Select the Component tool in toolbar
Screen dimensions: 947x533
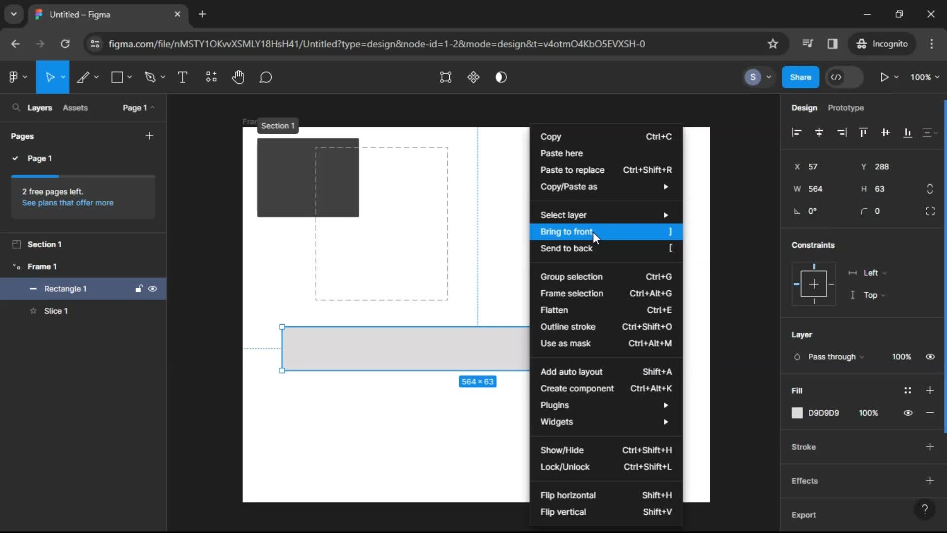coord(212,77)
